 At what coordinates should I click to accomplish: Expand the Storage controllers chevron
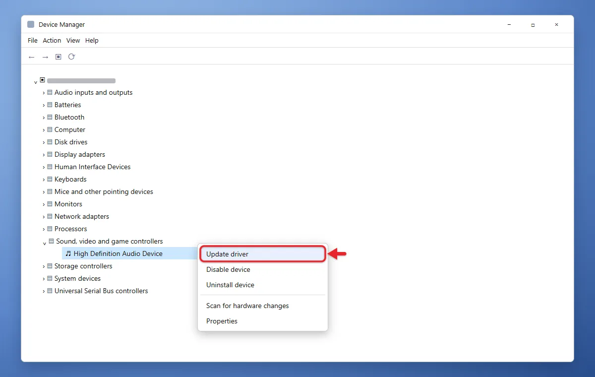pos(44,266)
